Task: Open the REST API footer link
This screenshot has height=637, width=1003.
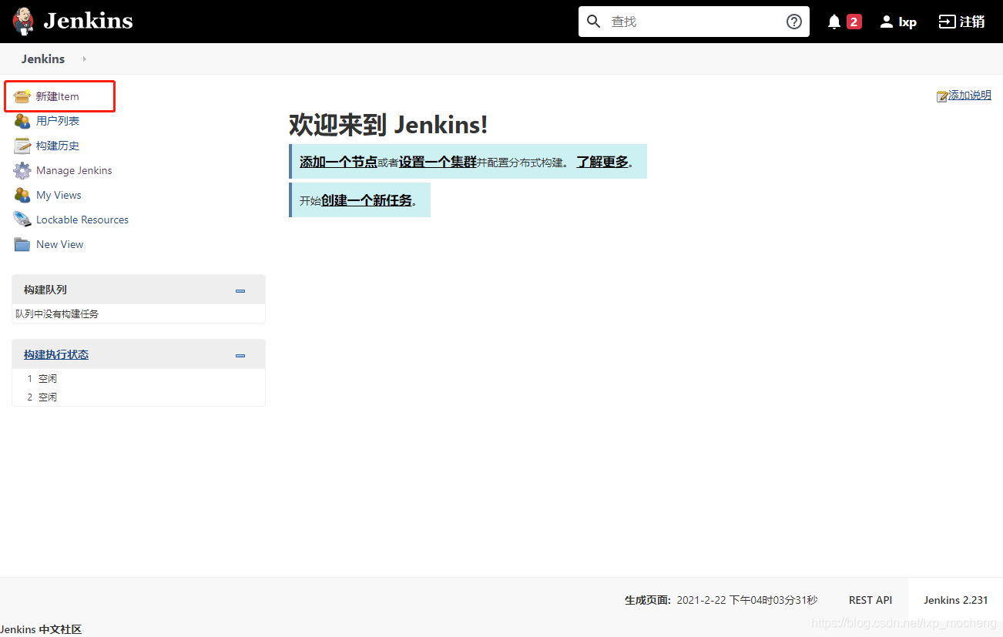Action: 870,600
